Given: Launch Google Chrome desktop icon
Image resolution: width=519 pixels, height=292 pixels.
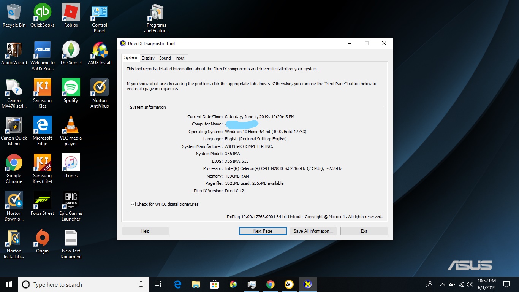Looking at the screenshot, I should point(14,169).
